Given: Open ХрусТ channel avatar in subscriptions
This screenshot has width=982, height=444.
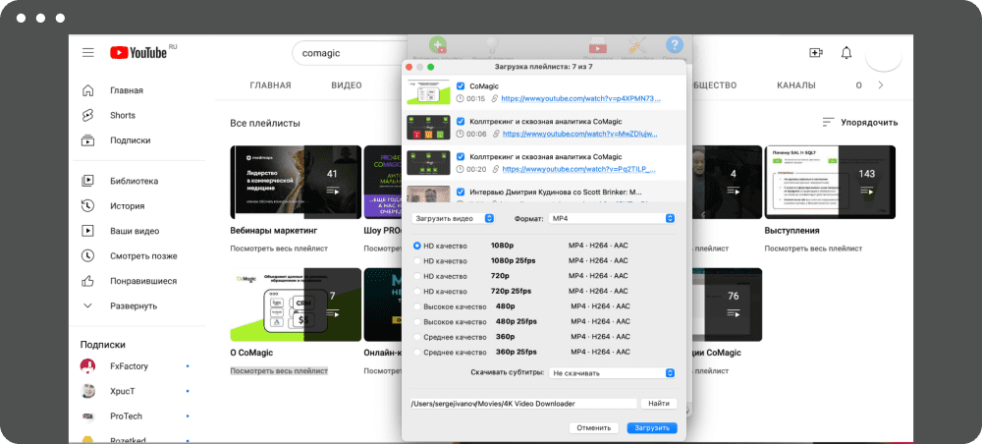Looking at the screenshot, I should 88,391.
